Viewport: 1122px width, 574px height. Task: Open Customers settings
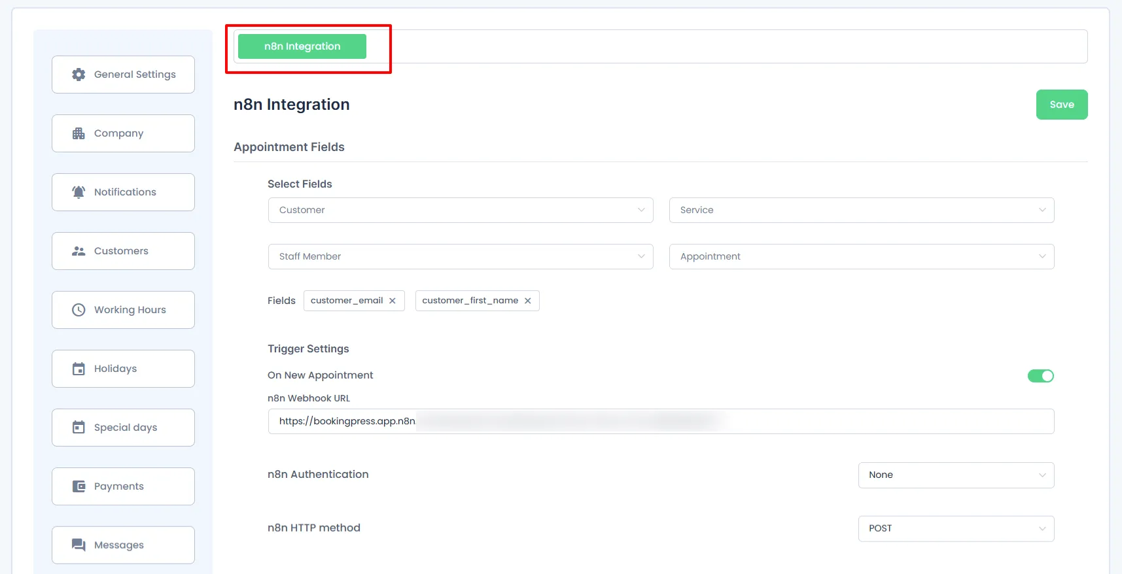pyautogui.click(x=123, y=251)
